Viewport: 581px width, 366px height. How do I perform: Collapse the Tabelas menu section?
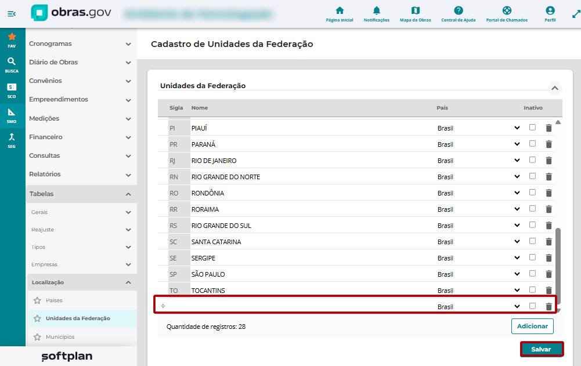pos(128,194)
